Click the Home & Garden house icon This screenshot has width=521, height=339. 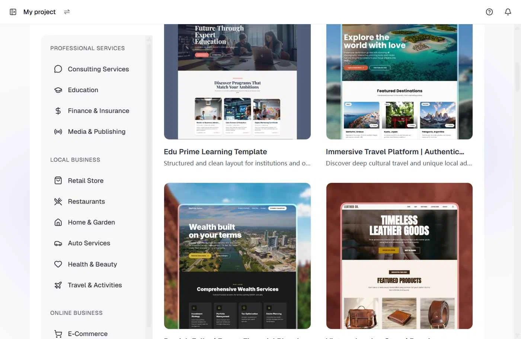[58, 222]
